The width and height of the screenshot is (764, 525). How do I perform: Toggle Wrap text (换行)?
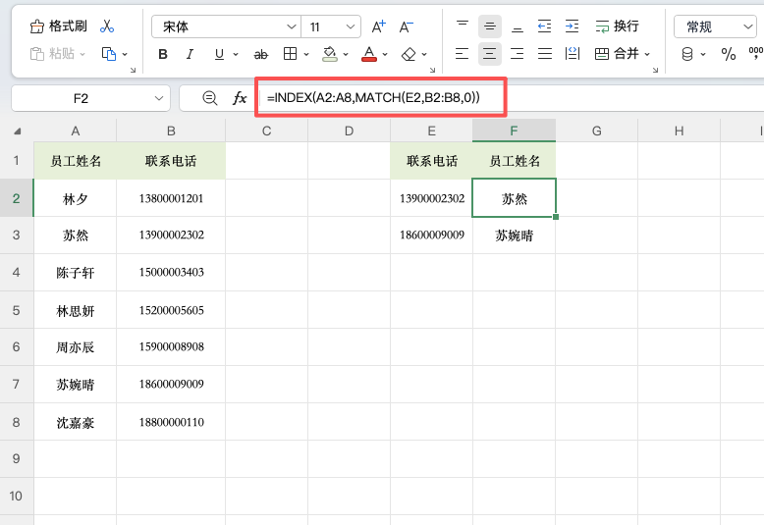click(x=617, y=26)
